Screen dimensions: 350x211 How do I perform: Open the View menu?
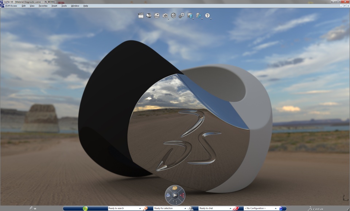pos(32,6)
